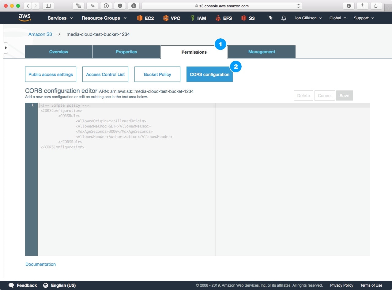Change language English (US)
This screenshot has height=290, width=392.
(63, 285)
